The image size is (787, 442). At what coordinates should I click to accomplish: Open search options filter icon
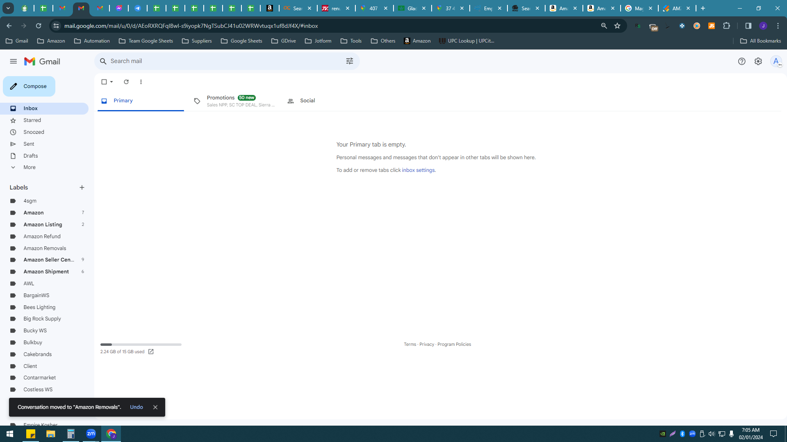point(350,61)
